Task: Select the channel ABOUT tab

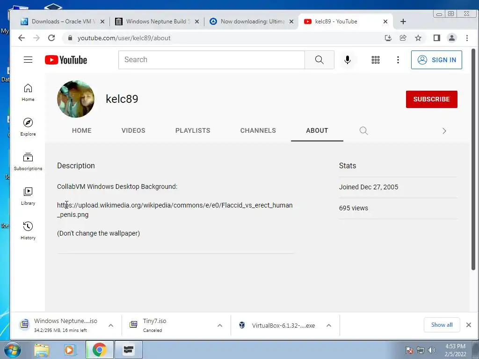Action: (317, 131)
